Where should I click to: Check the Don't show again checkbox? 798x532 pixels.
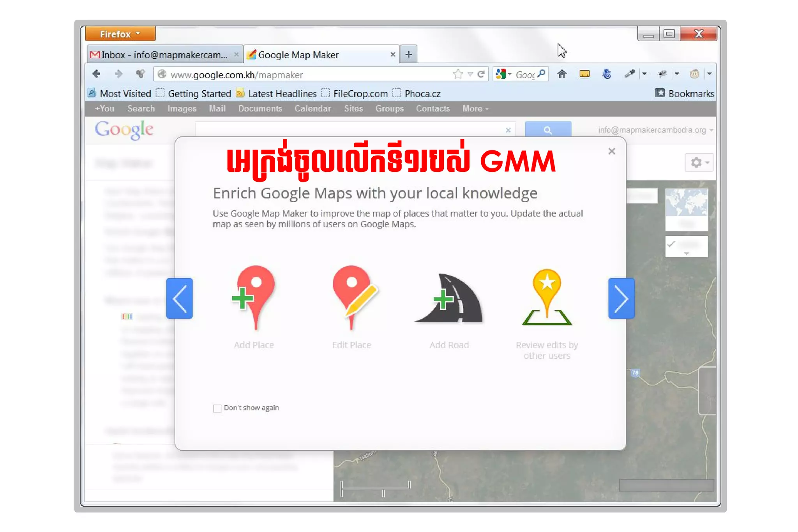217,408
